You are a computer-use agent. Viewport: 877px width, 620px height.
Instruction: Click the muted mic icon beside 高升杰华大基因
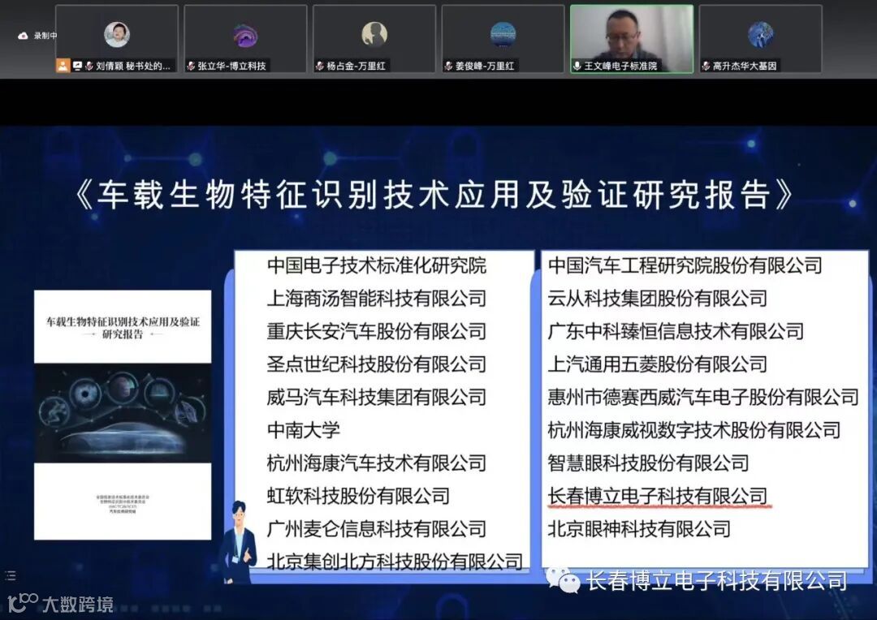point(706,66)
